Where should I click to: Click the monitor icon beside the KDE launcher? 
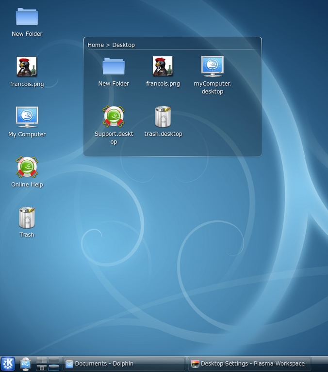point(26,364)
